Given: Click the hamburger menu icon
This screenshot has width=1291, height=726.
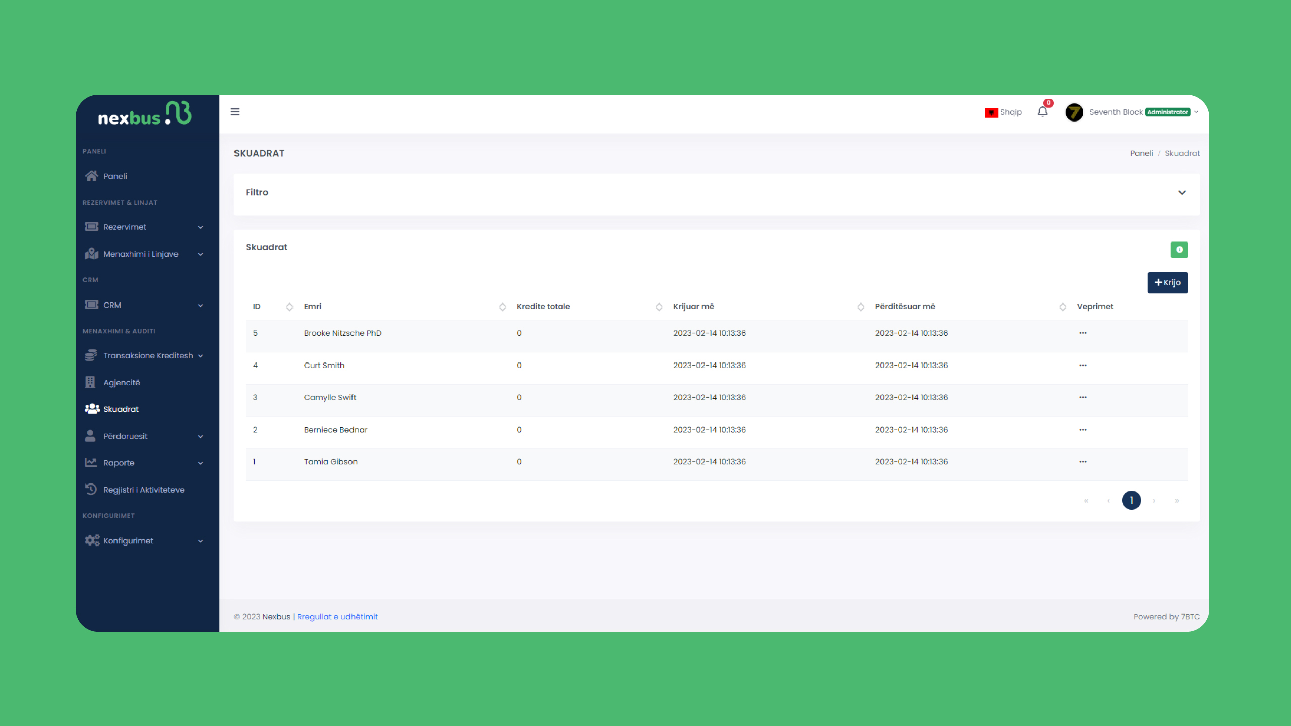Looking at the screenshot, I should pyautogui.click(x=235, y=112).
